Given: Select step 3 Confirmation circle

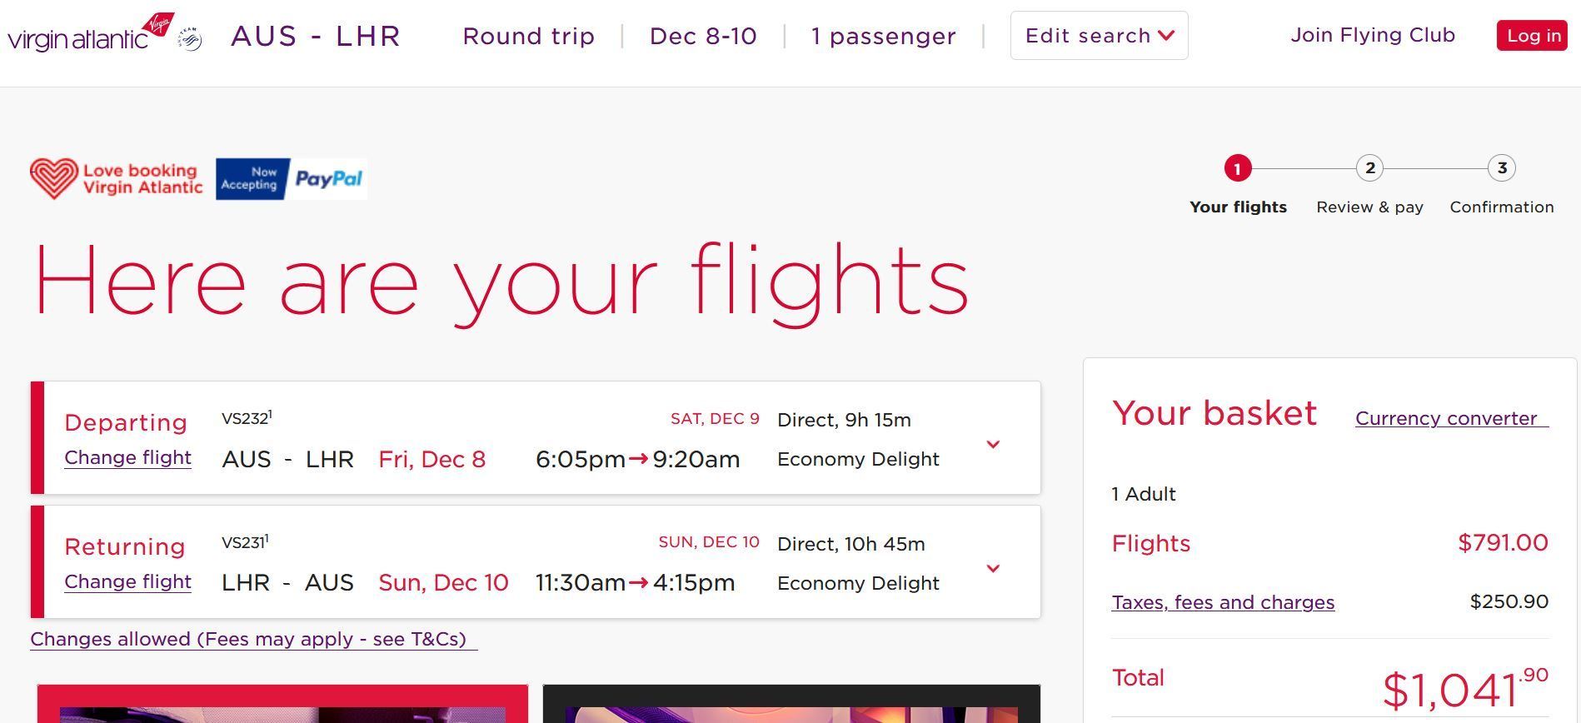Looking at the screenshot, I should click(1502, 168).
